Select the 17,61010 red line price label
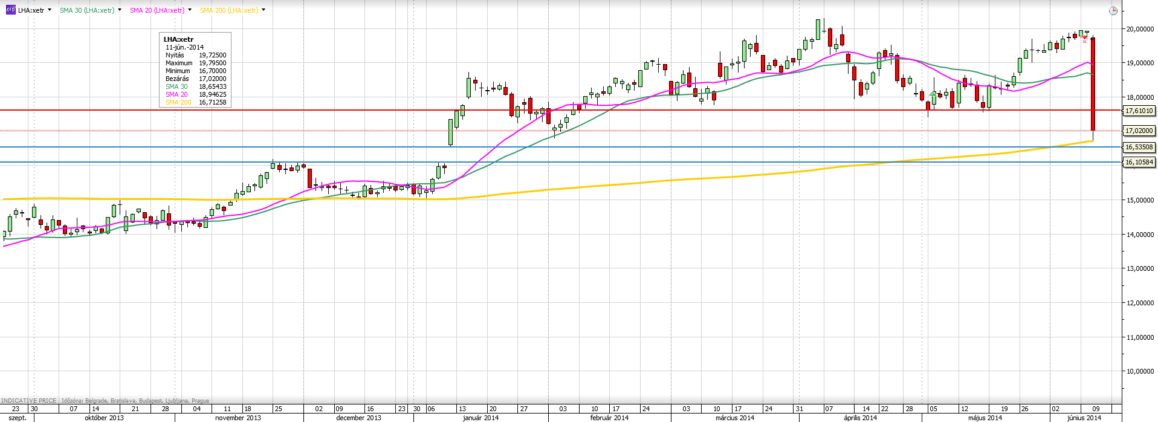The height and width of the screenshot is (422, 1158). click(x=1139, y=111)
